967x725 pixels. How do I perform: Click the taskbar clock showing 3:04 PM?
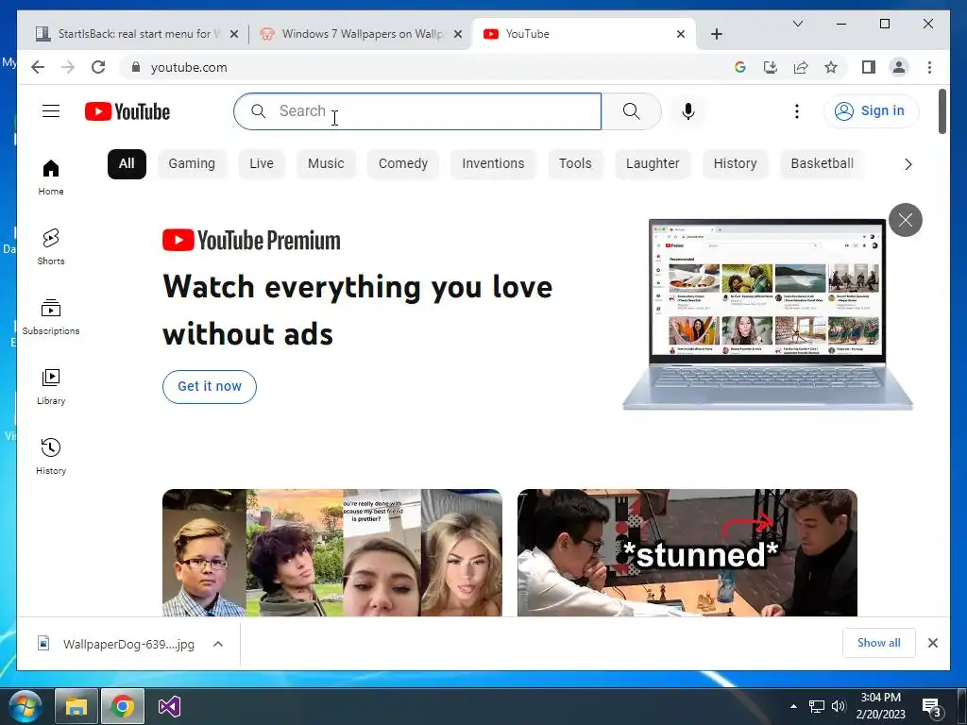click(881, 706)
